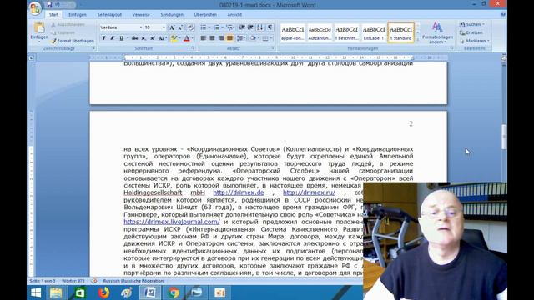Open the drimex.livejournal.com link
This screenshot has height=300, width=534.
pyautogui.click(x=172, y=222)
